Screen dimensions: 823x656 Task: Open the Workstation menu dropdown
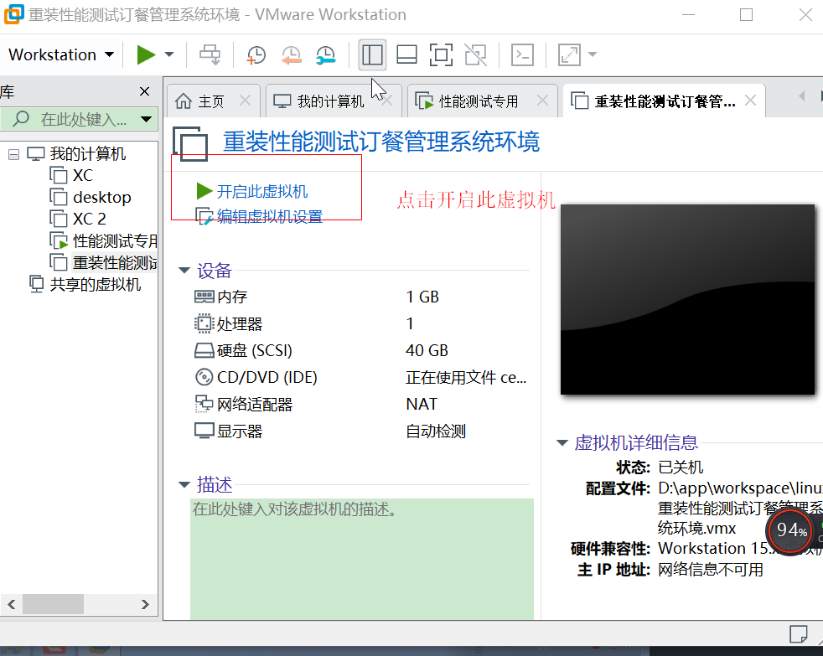pos(61,54)
